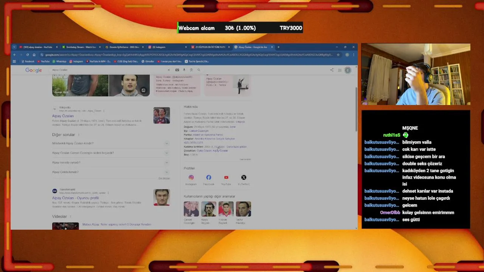The image size is (484, 272).
Task: Open the Google account avatar
Action: point(348,70)
